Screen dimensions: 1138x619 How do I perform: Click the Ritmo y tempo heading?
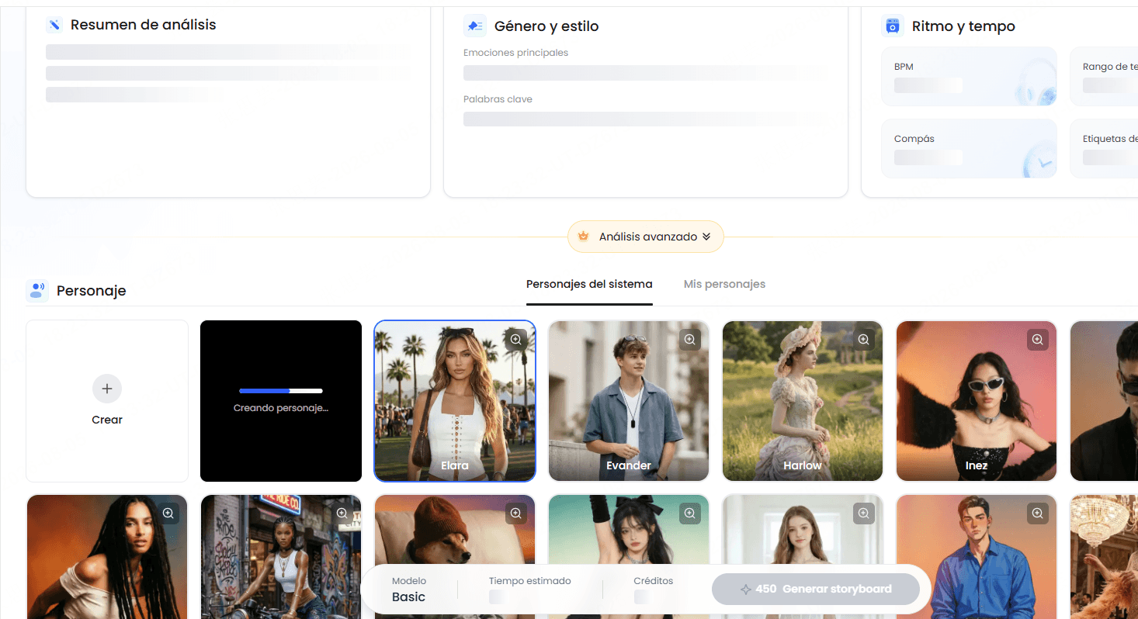click(963, 26)
